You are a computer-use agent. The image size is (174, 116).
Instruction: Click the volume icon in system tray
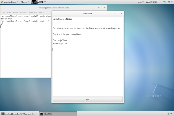(x=164, y=2)
